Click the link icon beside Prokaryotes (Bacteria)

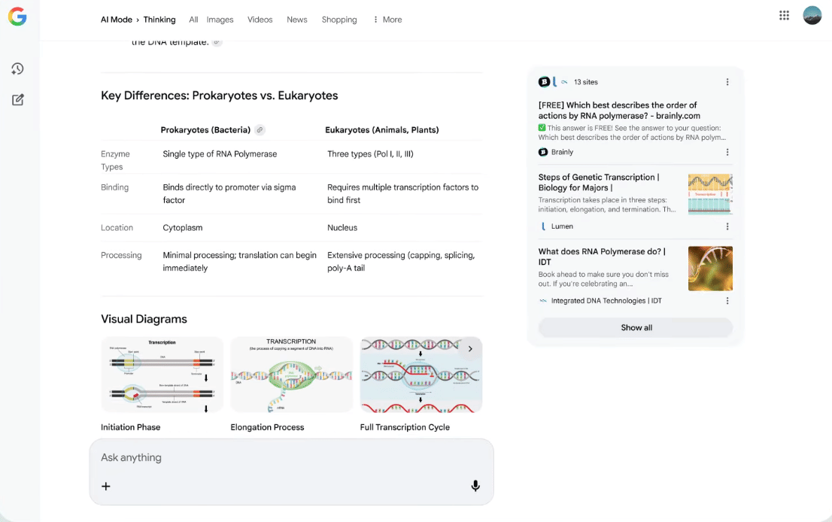click(260, 130)
